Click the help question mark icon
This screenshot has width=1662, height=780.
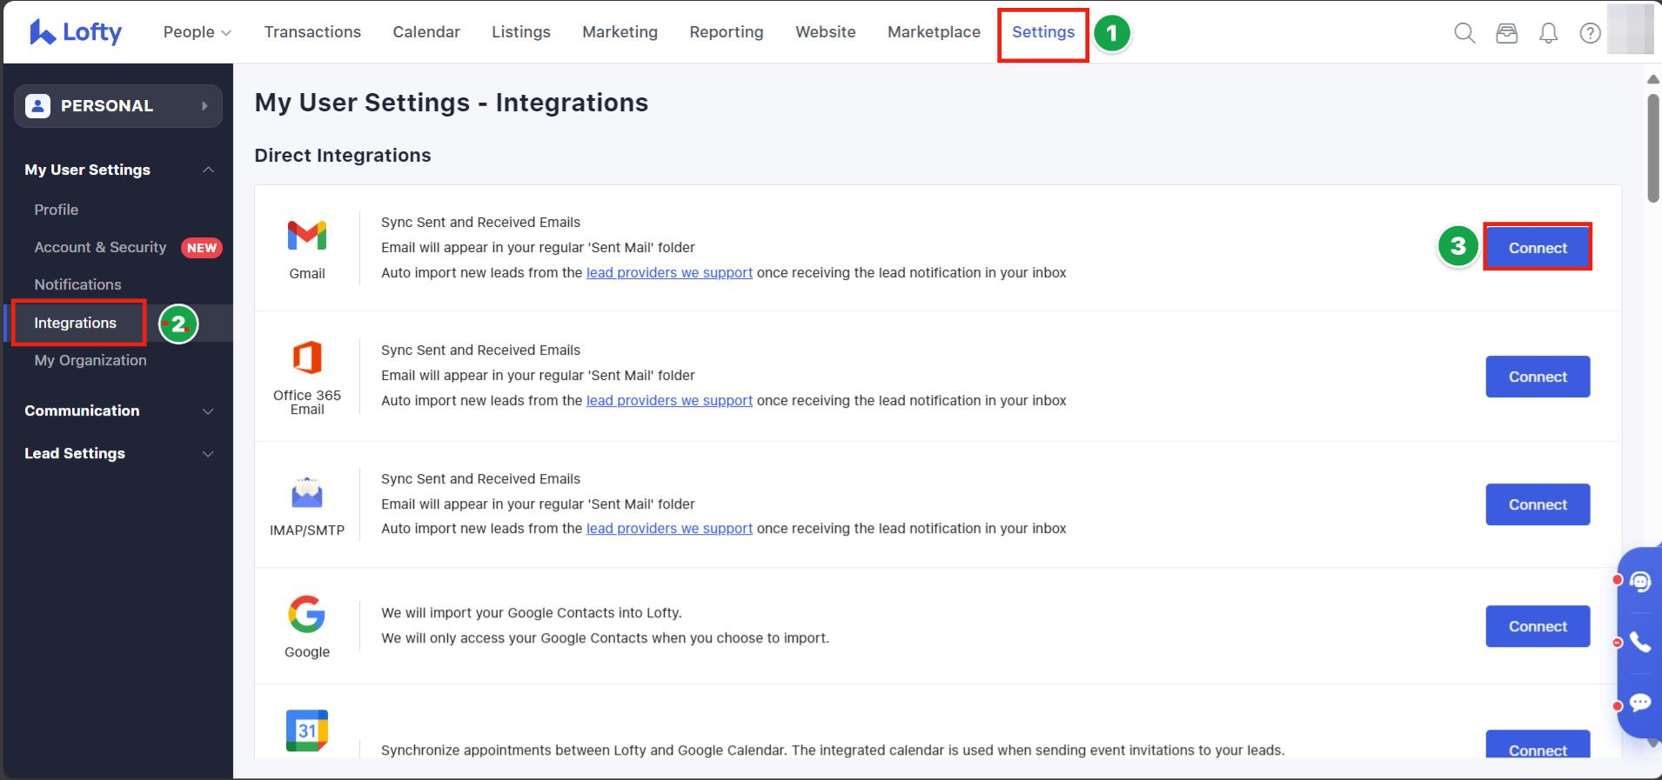(x=1590, y=33)
